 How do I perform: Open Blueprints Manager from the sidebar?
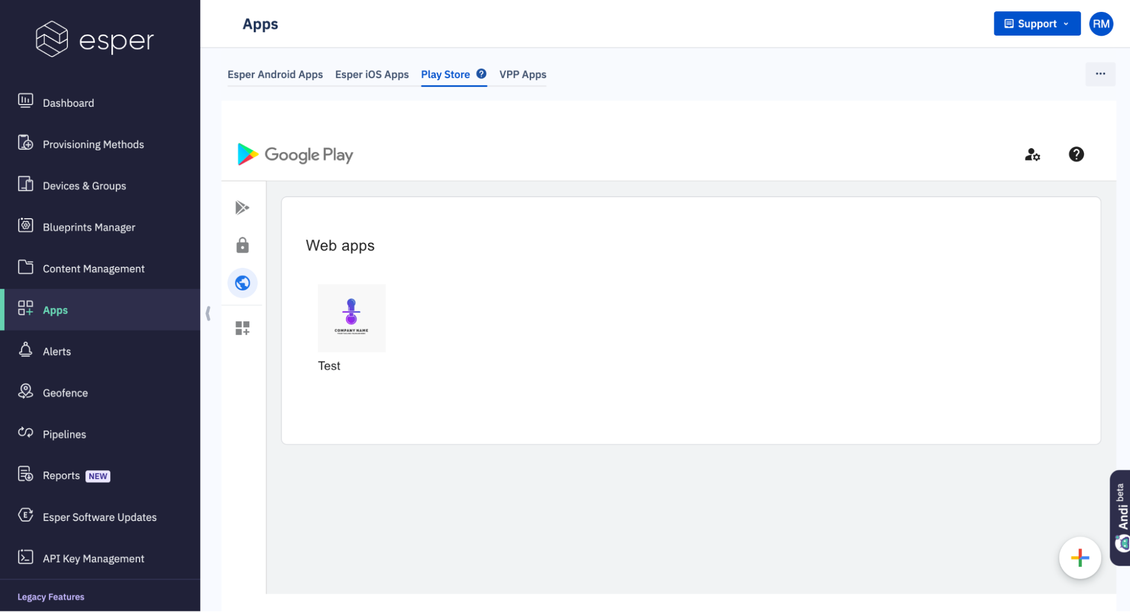coord(89,227)
